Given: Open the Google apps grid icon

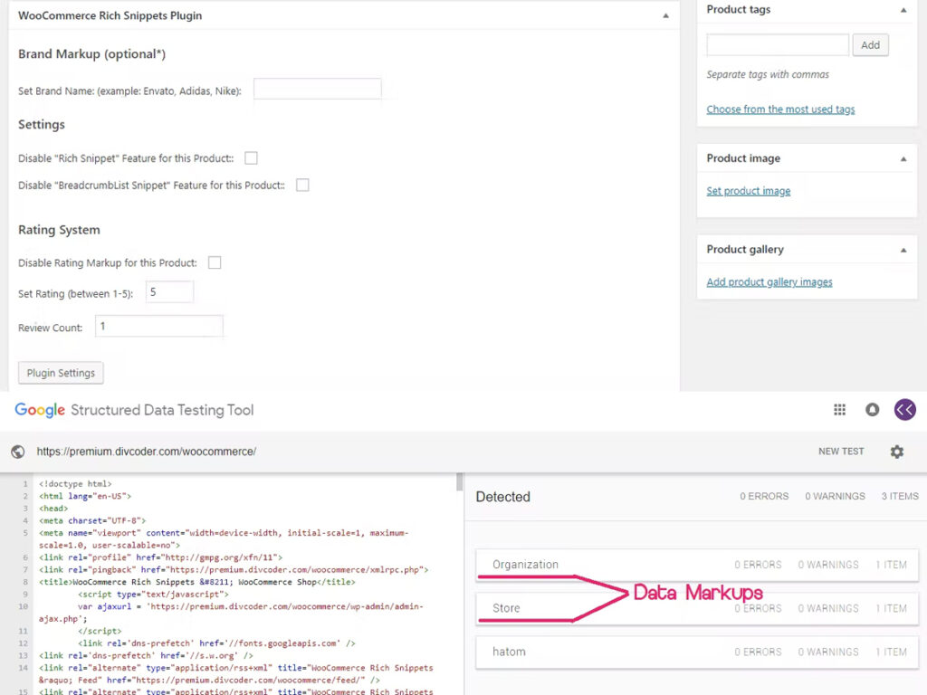Looking at the screenshot, I should pyautogui.click(x=839, y=410).
